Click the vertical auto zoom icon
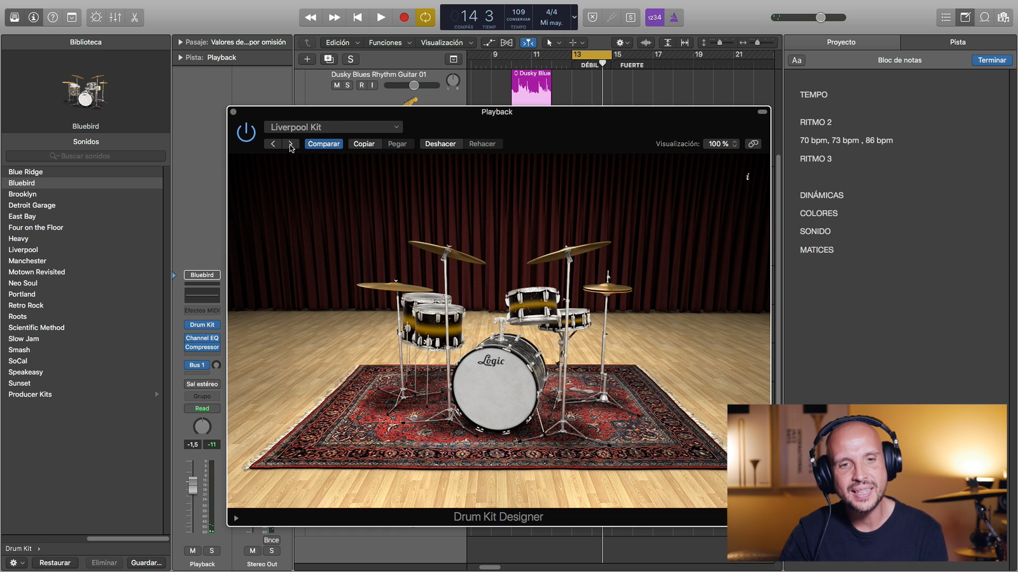Screen dimensions: 1018x572 tap(667, 43)
